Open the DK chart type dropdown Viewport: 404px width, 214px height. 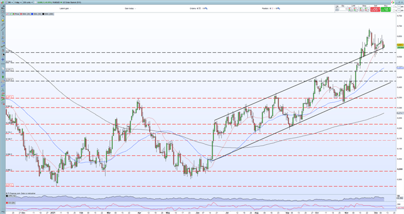10,2
